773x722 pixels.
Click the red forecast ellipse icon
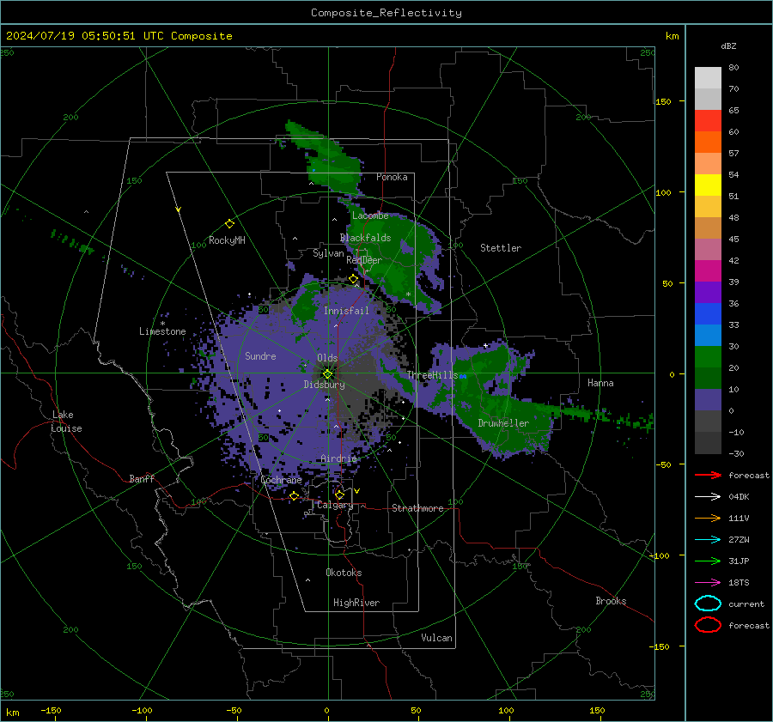pyautogui.click(x=708, y=625)
